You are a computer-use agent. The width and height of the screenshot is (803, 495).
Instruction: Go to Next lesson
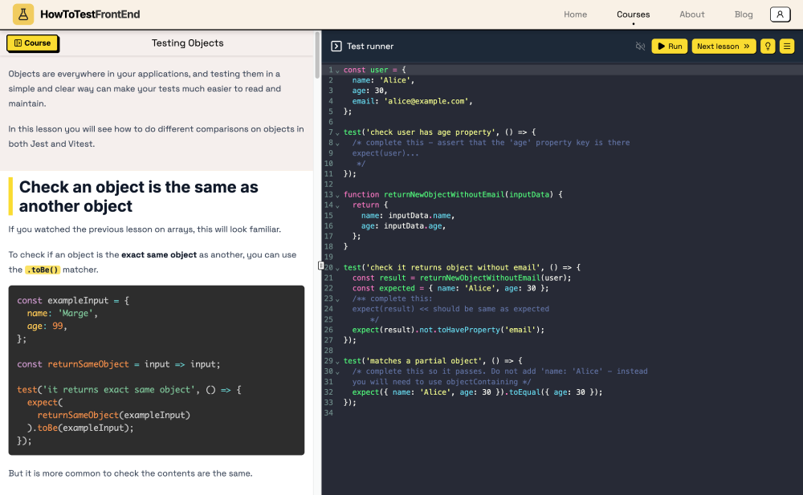pos(724,46)
